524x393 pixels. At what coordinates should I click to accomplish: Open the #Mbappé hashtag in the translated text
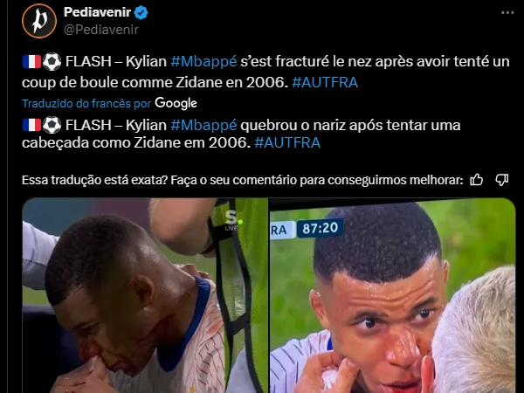coord(203,125)
